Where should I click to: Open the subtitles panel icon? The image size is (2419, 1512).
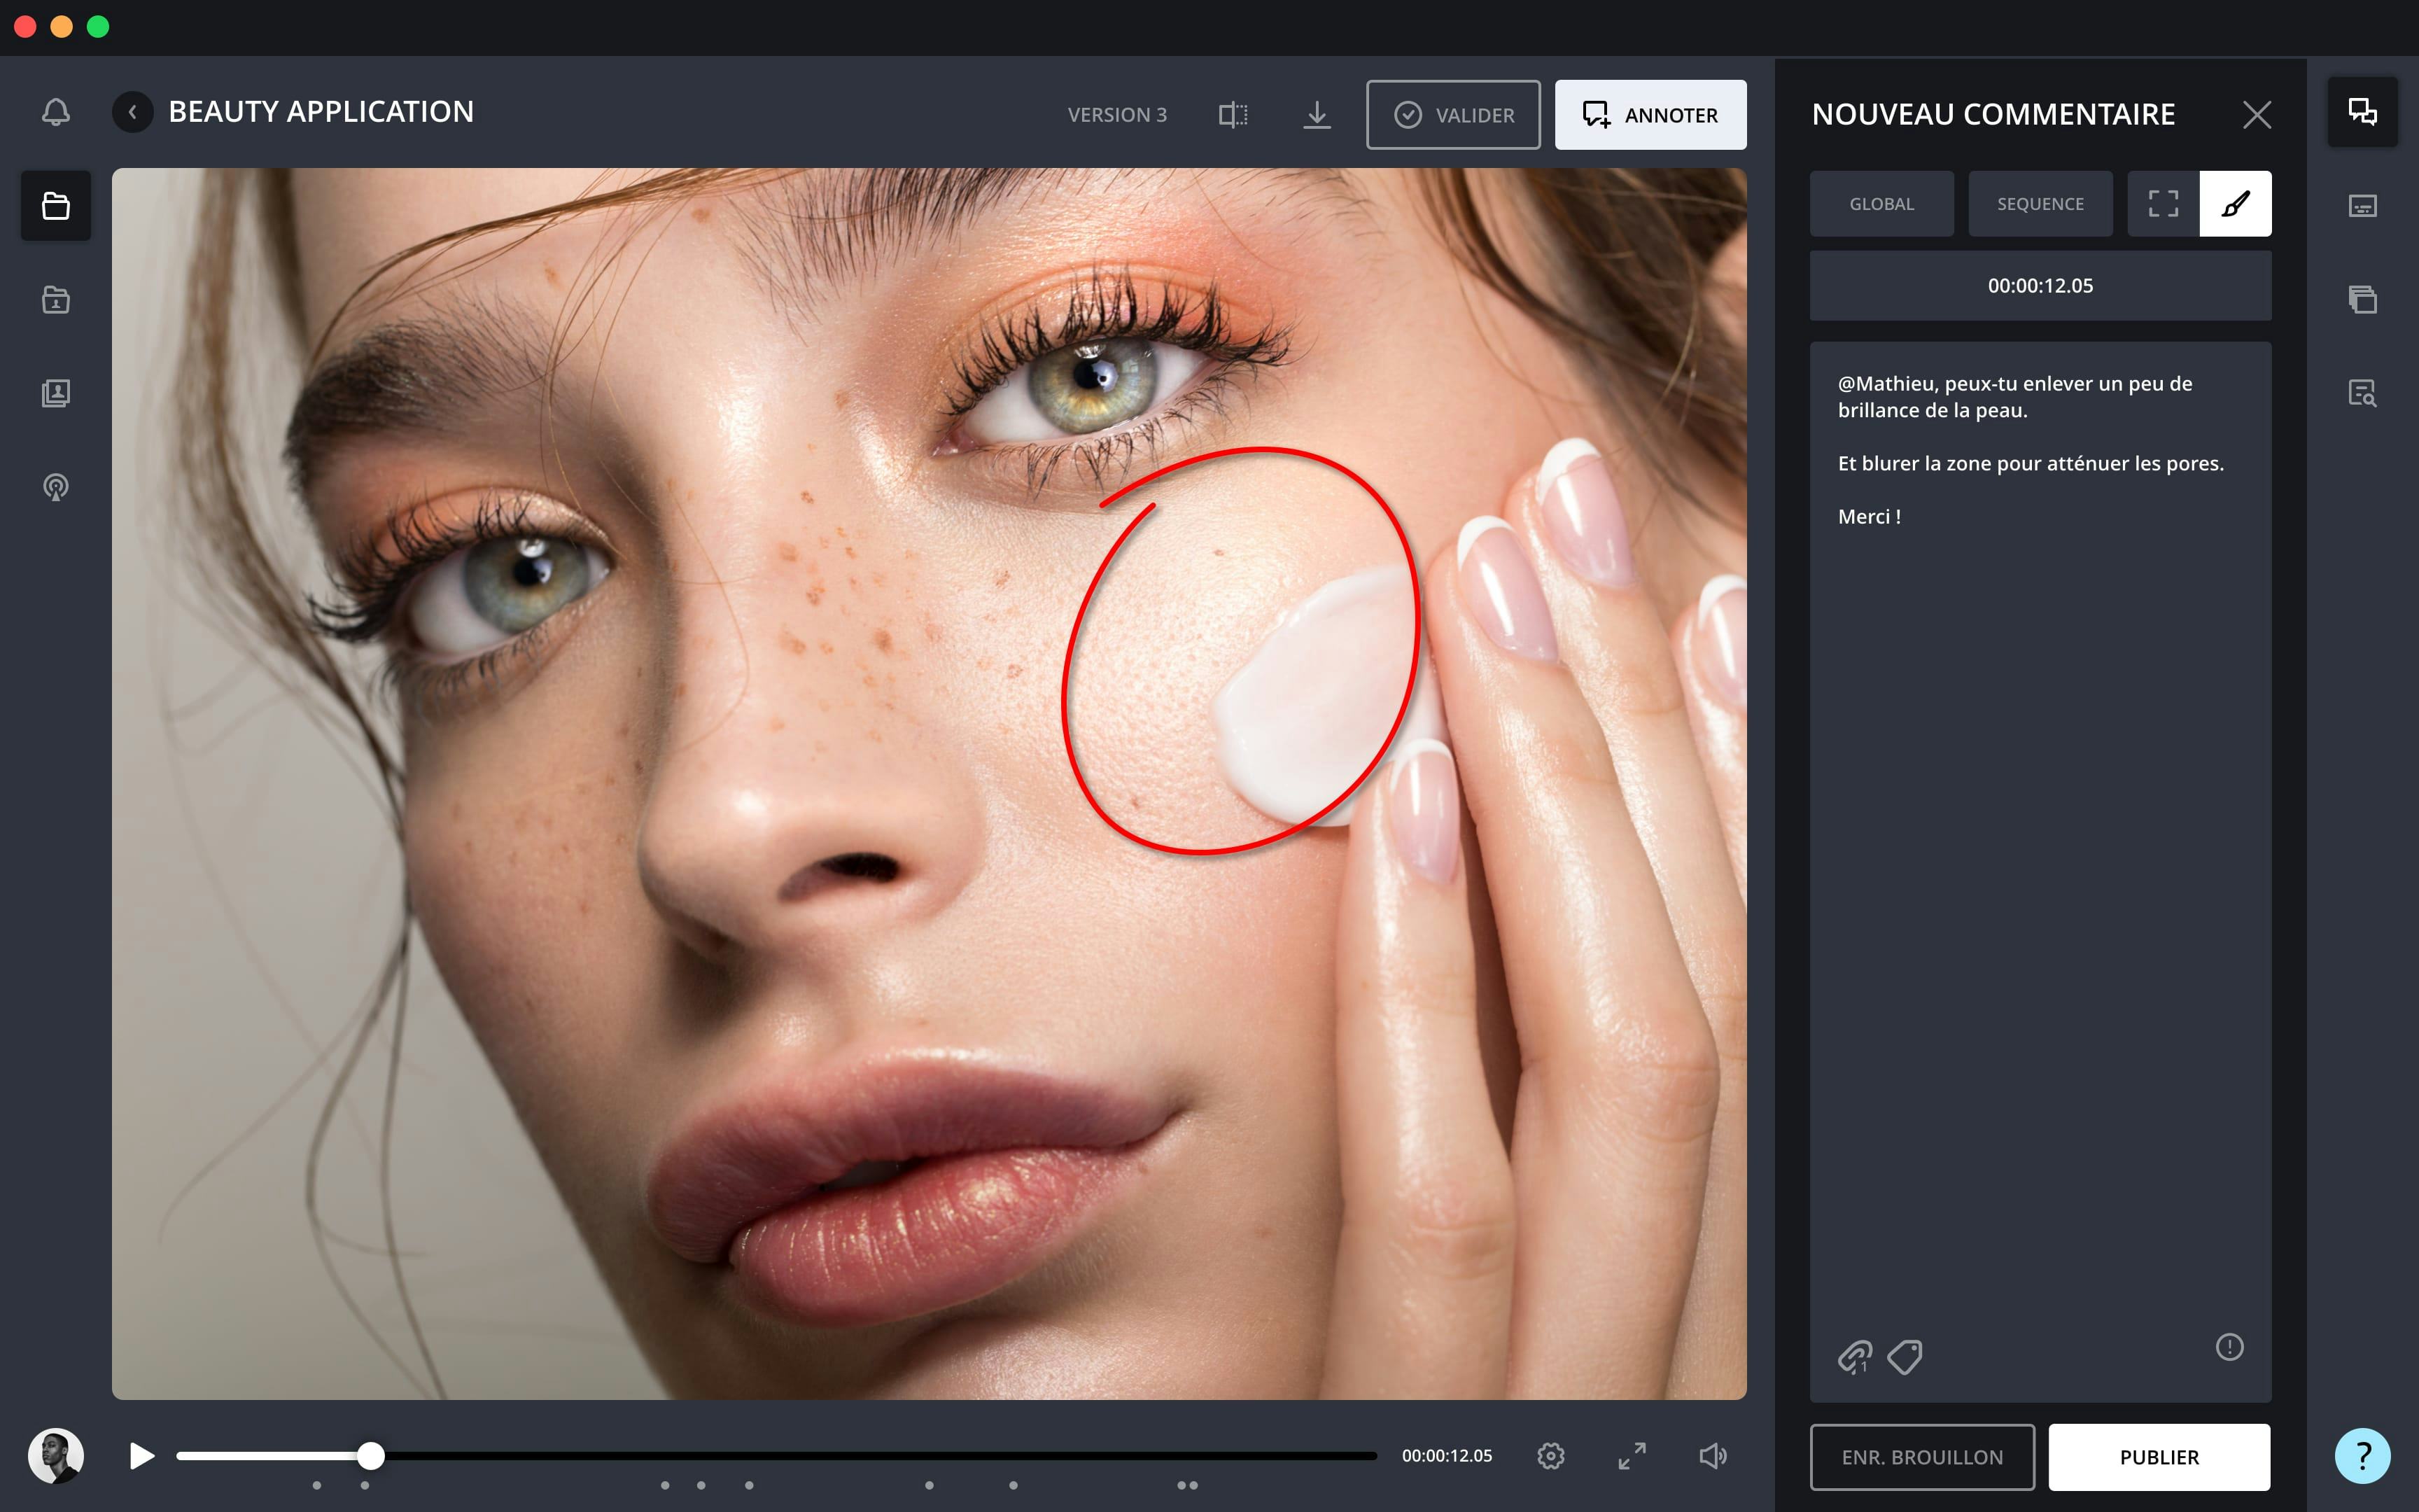pos(2362,206)
